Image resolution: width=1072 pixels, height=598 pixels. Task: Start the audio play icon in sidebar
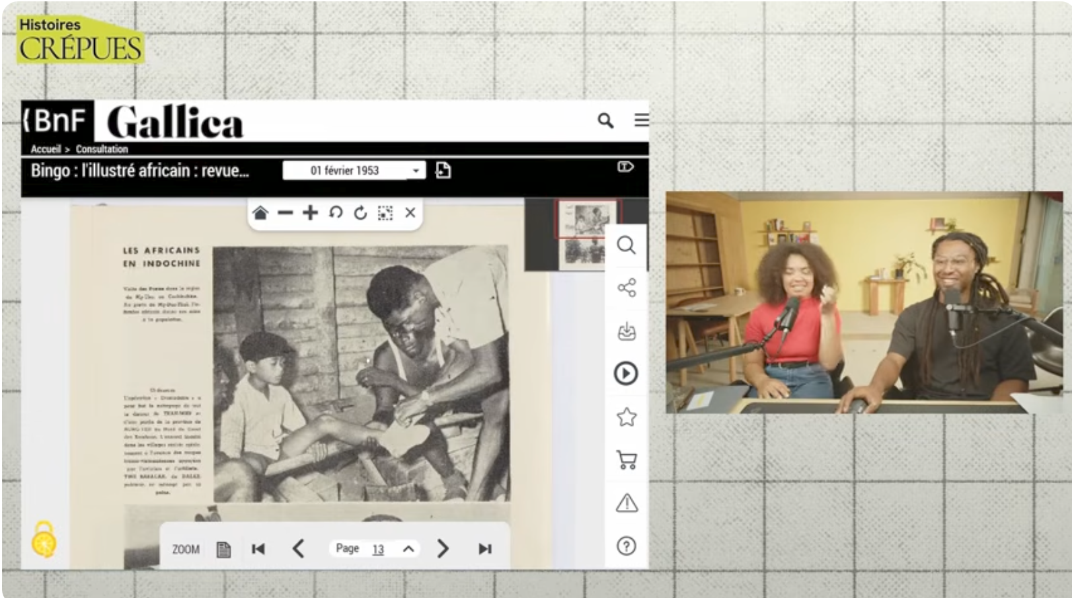(626, 374)
